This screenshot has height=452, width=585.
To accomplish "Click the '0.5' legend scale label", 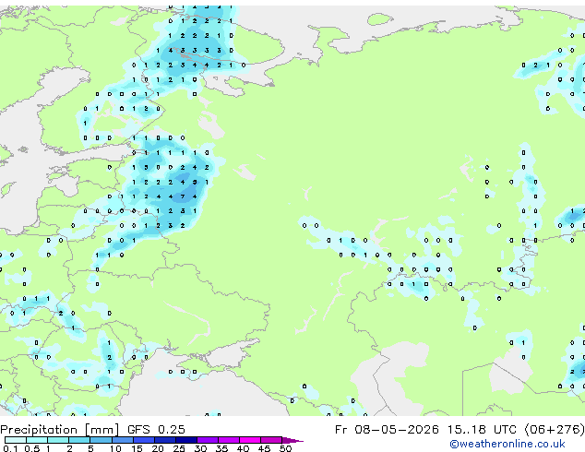I will click(x=32, y=448).
